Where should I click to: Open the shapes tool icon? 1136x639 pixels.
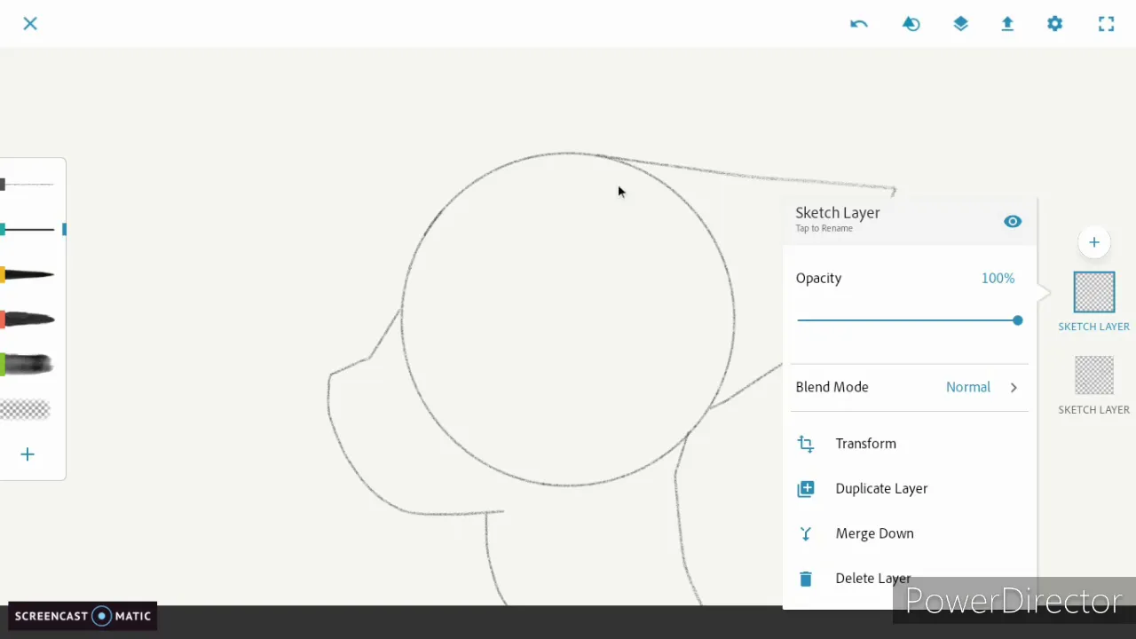click(x=911, y=24)
